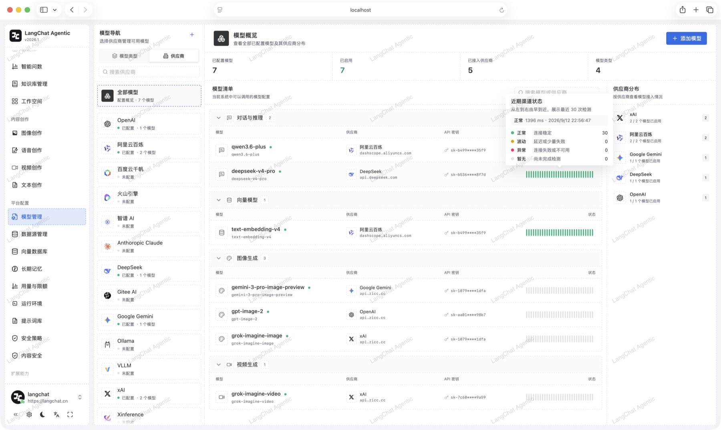This screenshot has height=430, width=721.
Task: Open the settings gear icon at bottom
Action: point(29,415)
